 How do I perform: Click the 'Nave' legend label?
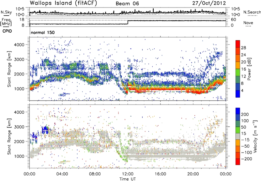pyautogui.click(x=248, y=23)
